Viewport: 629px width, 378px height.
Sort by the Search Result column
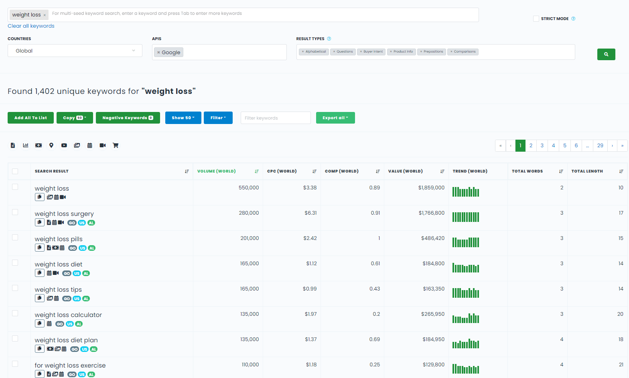(x=187, y=171)
